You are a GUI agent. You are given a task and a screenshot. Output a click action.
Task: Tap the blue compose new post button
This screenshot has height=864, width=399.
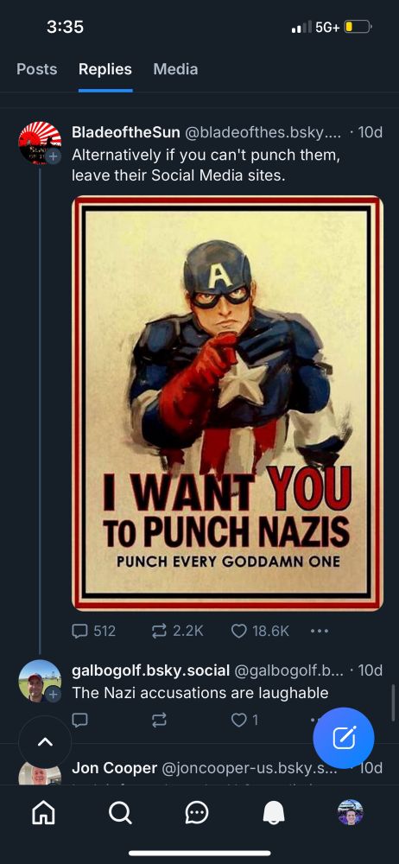point(344,738)
